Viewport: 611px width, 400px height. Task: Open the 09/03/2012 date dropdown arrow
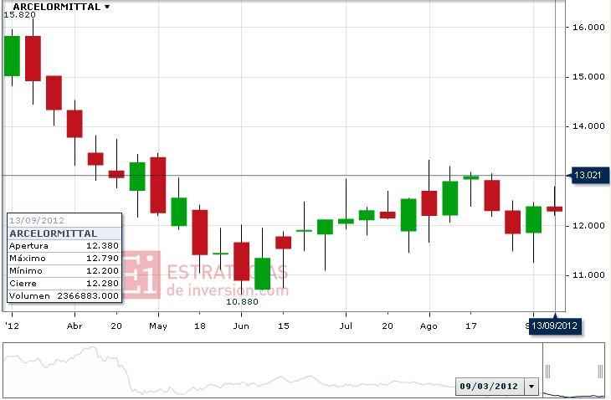coord(531,387)
